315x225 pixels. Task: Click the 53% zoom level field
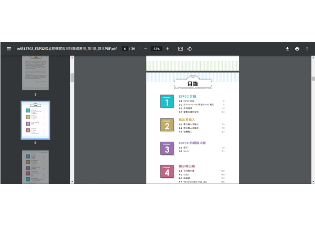pos(157,49)
